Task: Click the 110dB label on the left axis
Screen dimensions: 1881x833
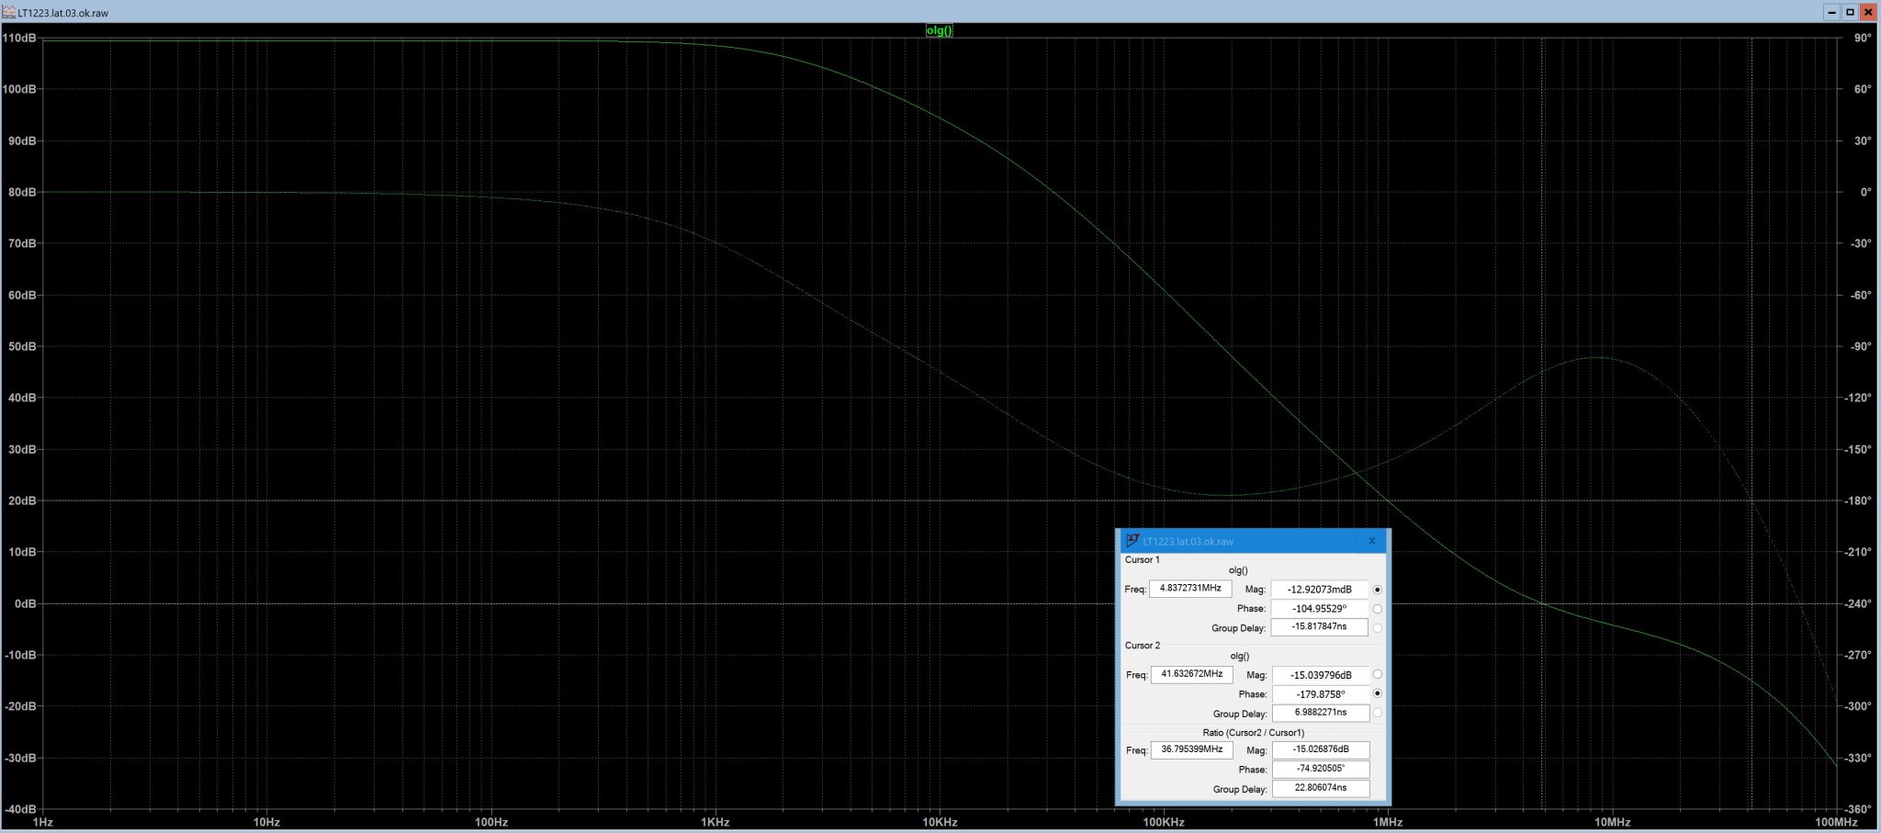Action: pyautogui.click(x=19, y=39)
